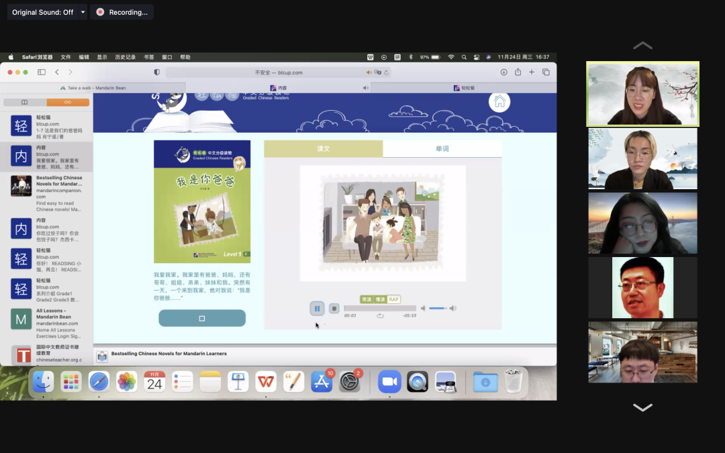Switch to the 轻松猫 browser tab
The height and width of the screenshot is (453, 725).
pyautogui.click(x=464, y=88)
